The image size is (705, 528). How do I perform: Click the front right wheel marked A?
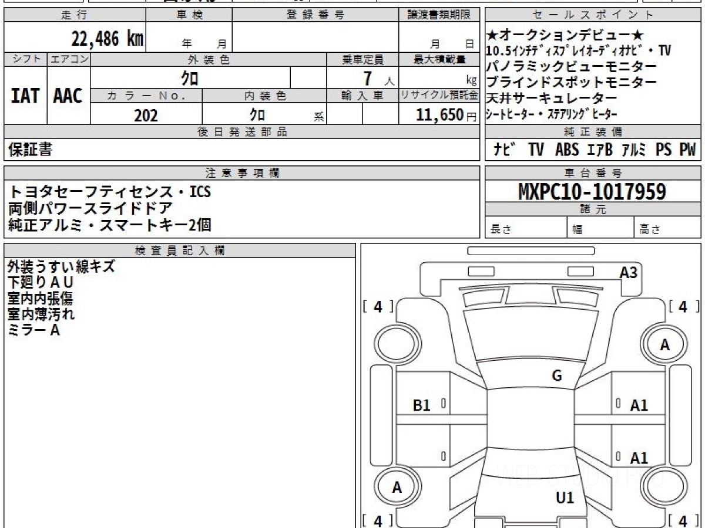coord(664,345)
